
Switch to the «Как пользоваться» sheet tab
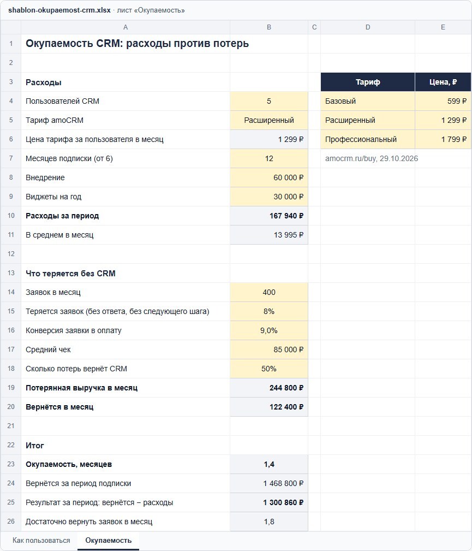(41, 541)
